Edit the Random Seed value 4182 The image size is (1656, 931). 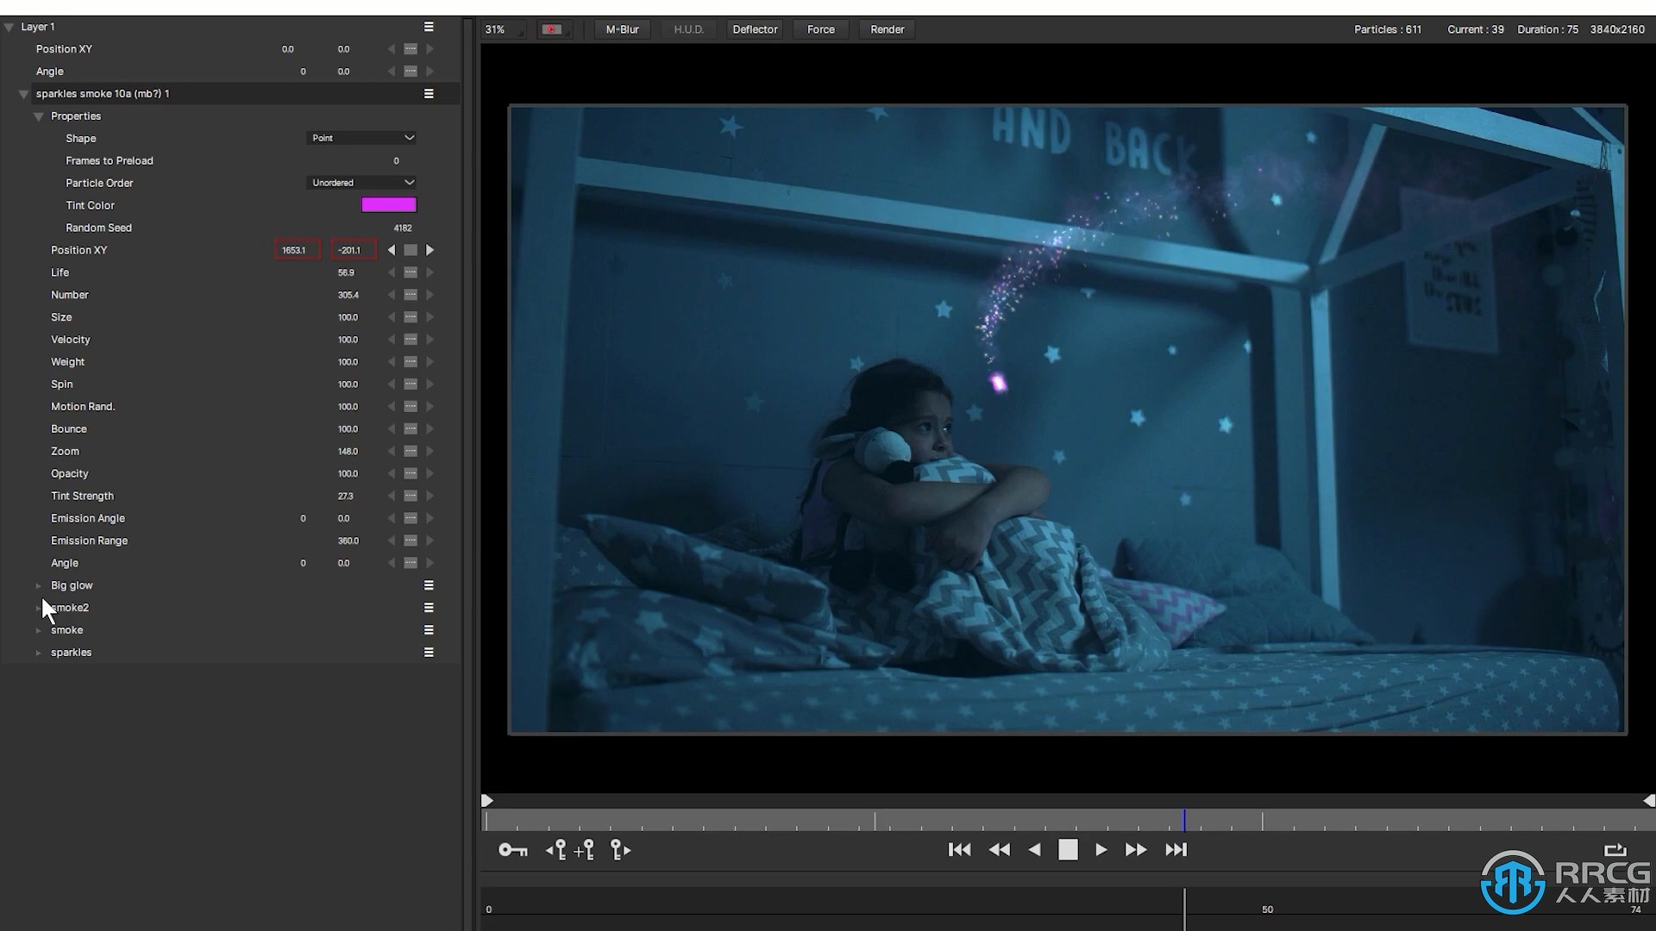pyautogui.click(x=403, y=228)
